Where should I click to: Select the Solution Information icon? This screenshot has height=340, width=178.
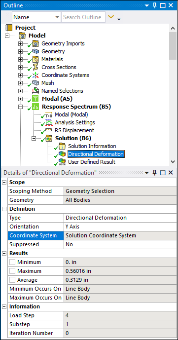click(62, 146)
